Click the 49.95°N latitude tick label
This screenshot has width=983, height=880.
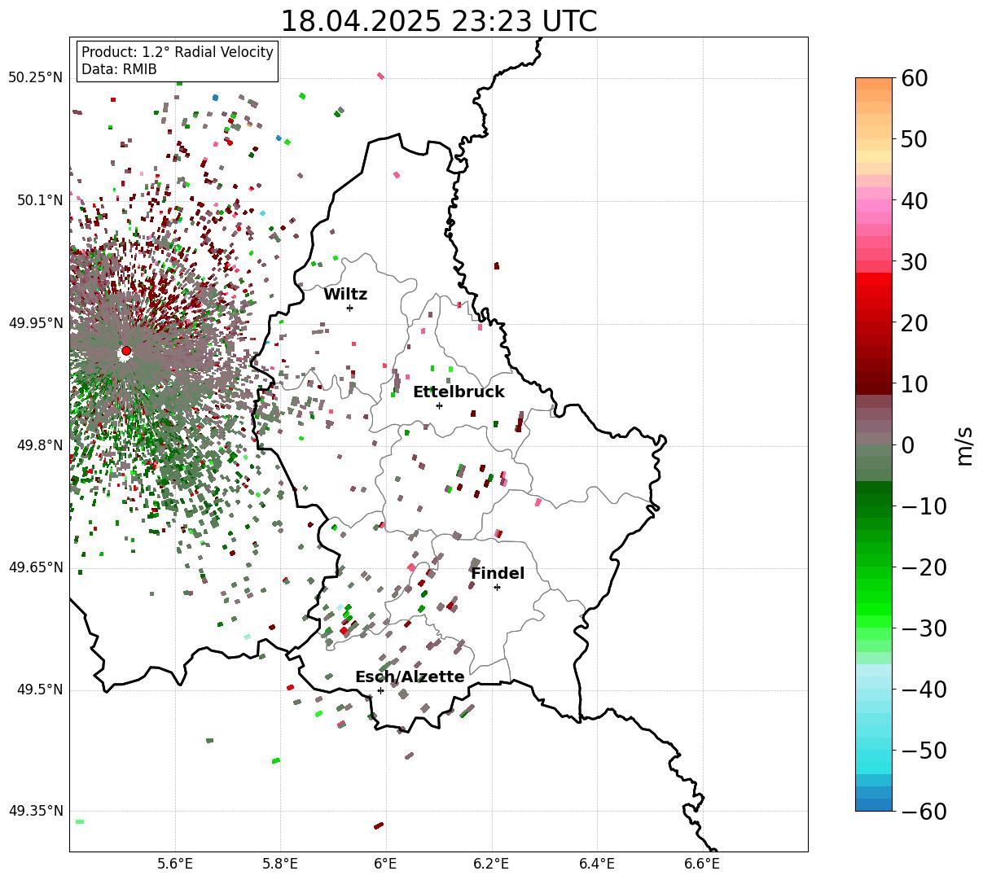(35, 323)
